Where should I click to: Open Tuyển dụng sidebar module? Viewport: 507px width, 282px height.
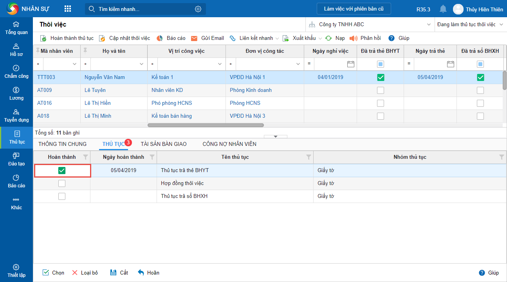pyautogui.click(x=16, y=116)
